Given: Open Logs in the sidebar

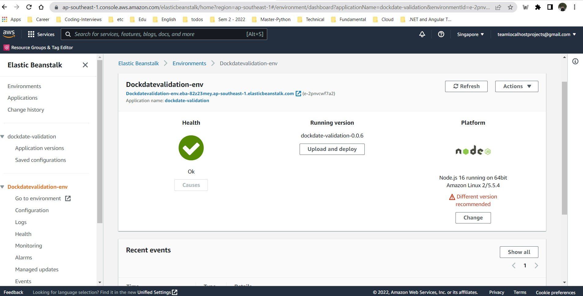Looking at the screenshot, I should (x=21, y=222).
